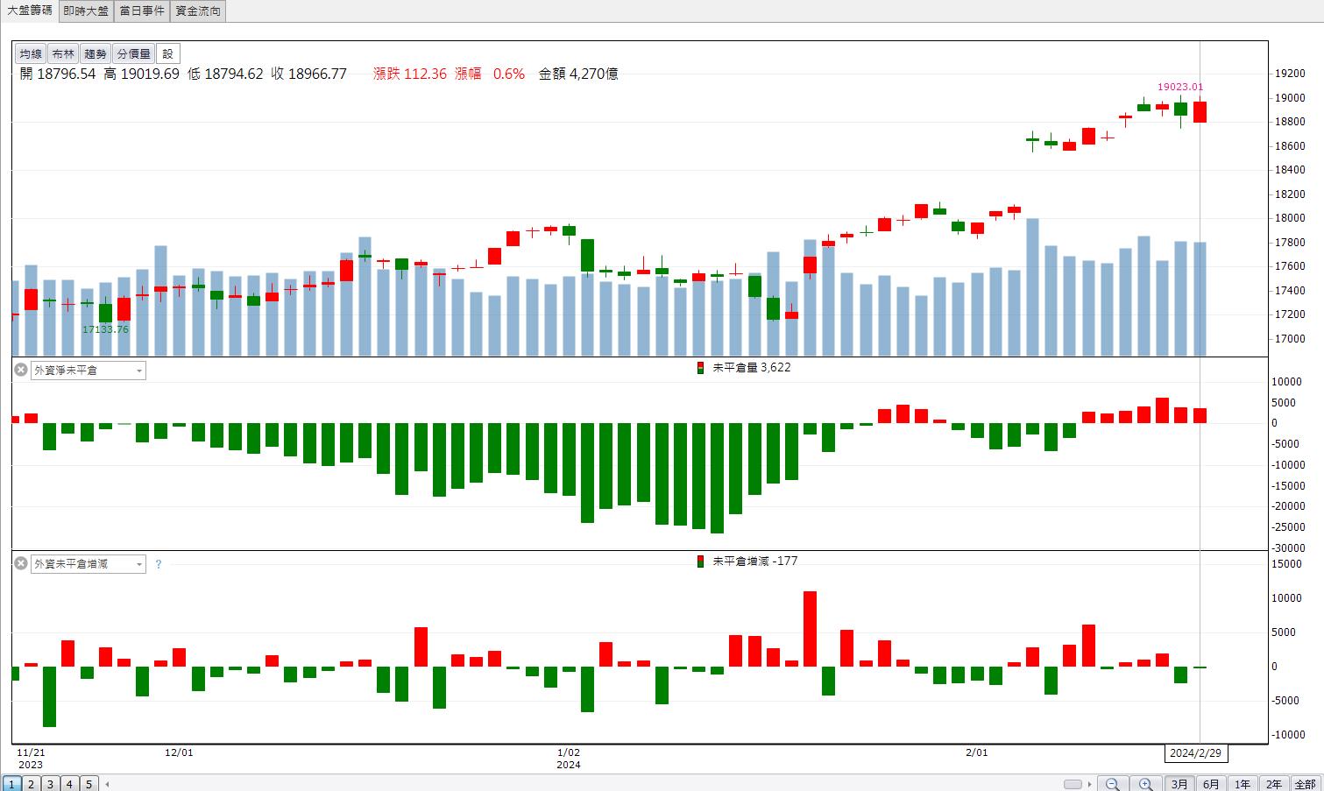The height and width of the screenshot is (791, 1324).
Task: Close the 外資淨未平倉 indicator panel
Action: pyautogui.click(x=21, y=370)
